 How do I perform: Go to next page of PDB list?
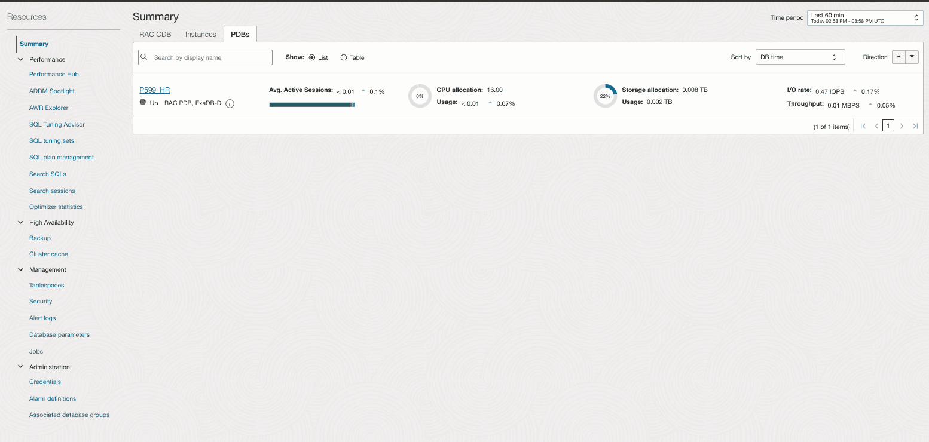click(x=902, y=126)
